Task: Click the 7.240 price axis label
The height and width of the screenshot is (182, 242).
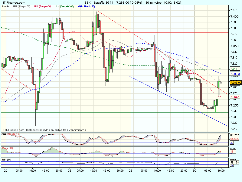Action: point(234,111)
